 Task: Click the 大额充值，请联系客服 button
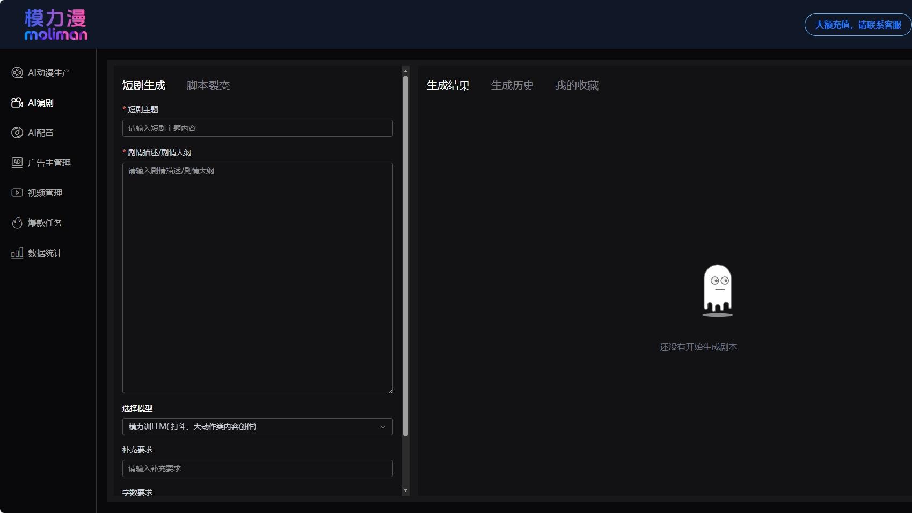[x=857, y=25]
